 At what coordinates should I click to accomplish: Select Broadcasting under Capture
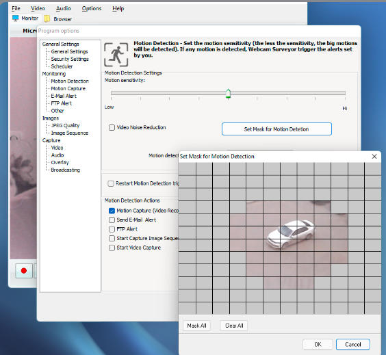66,170
